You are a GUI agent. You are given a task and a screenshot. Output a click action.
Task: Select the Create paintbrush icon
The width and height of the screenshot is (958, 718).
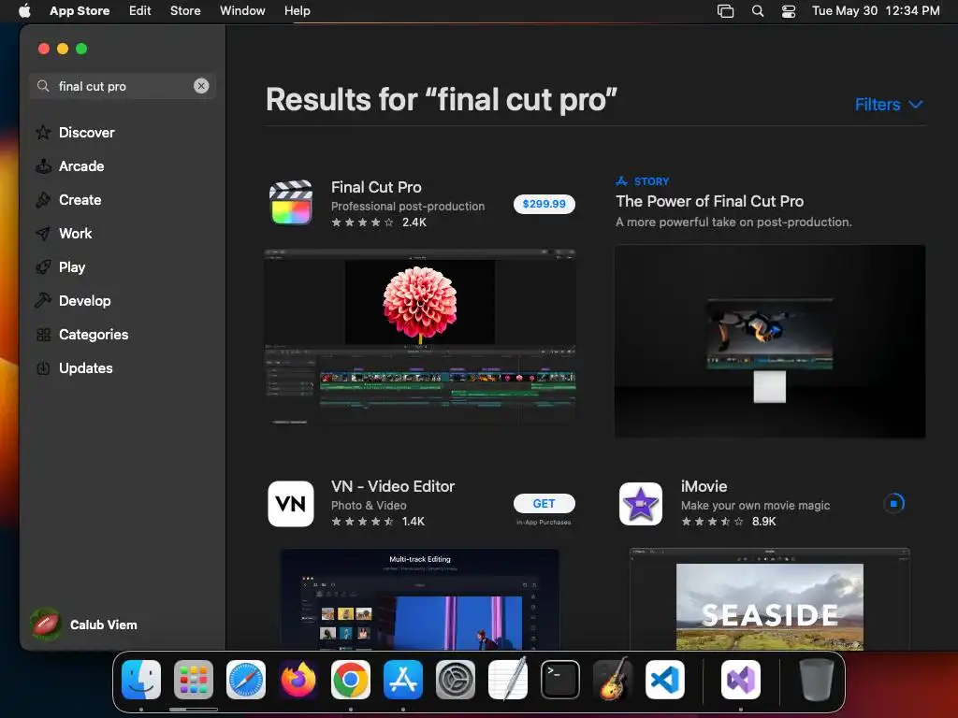(x=43, y=200)
